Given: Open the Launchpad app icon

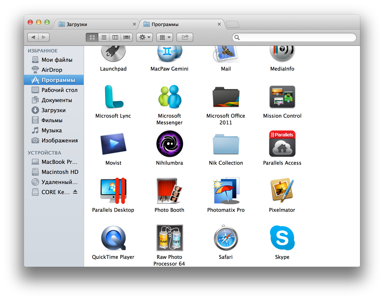Looking at the screenshot, I should click(x=113, y=53).
